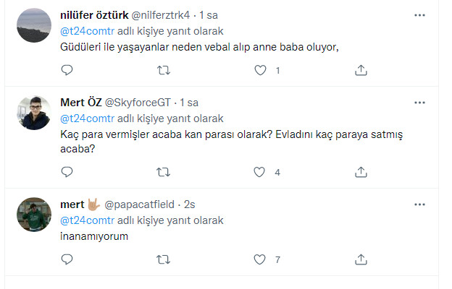The image size is (452, 289).
Task: Share papacatfield's tweet
Action: click(361, 259)
